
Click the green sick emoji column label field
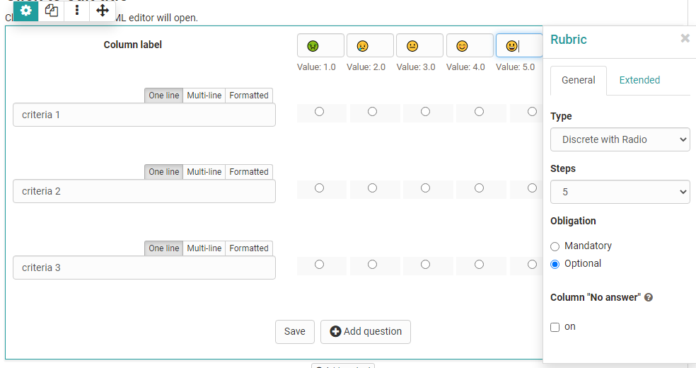(x=320, y=46)
